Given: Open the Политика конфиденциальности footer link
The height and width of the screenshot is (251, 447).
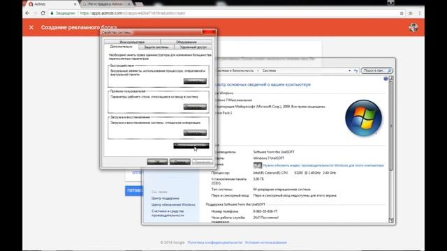Looking at the screenshot, I should click(214, 243).
